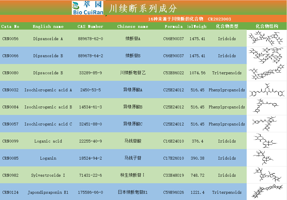Select the CAS Number column header
Screen dimensions: 287x200
click(91, 26)
